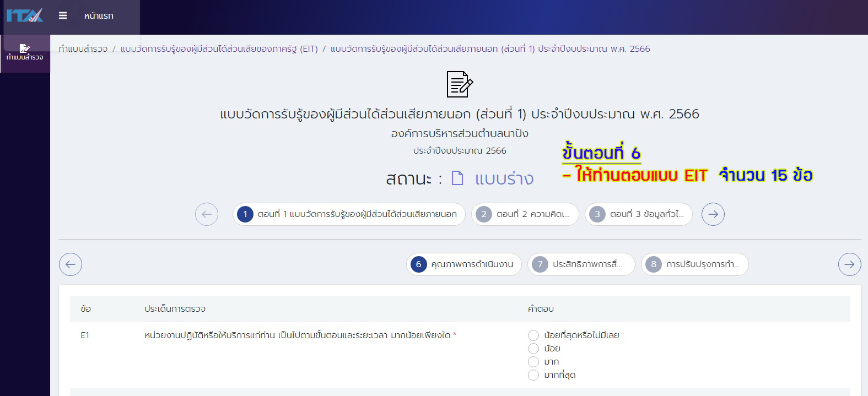Select radio option น้อยที่สุดหรือไม่มีเลย
This screenshot has width=868, height=396.
click(533, 335)
